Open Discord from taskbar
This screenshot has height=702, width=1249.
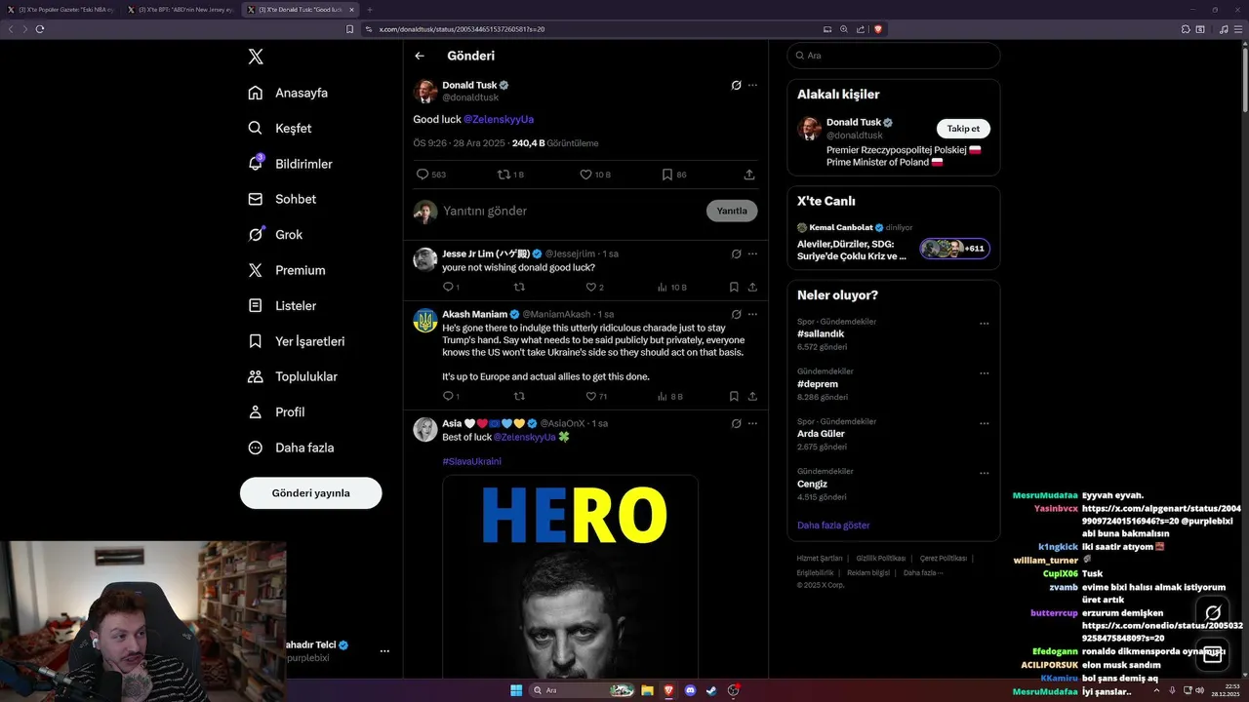tap(691, 690)
